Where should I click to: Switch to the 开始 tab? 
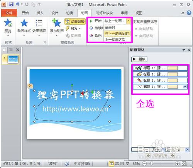25,13
